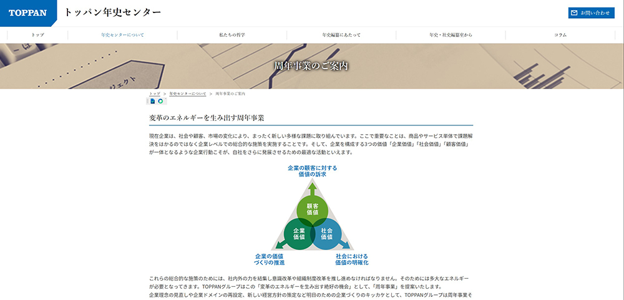Go to 年史編纂にあたって in the navigation

point(341,35)
